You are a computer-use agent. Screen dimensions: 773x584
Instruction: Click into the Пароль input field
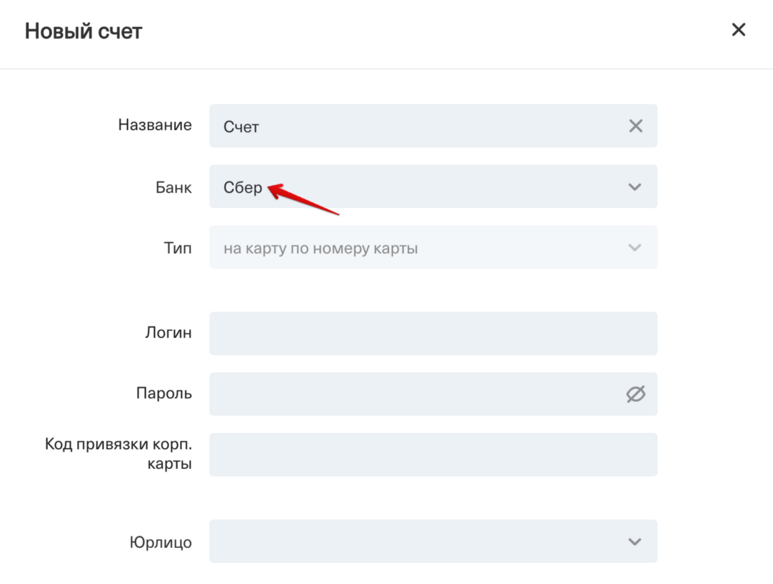(414, 394)
